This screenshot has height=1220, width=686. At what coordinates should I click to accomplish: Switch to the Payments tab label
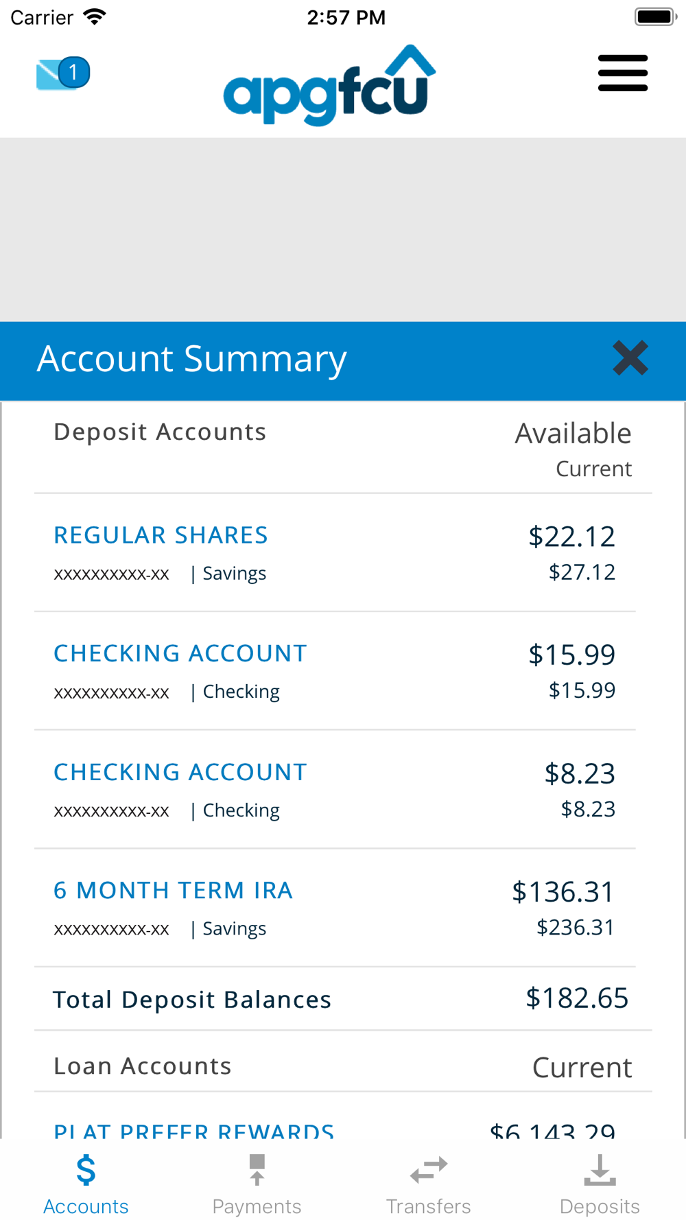click(x=257, y=1206)
